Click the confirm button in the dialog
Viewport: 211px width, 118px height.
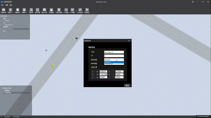point(127,85)
